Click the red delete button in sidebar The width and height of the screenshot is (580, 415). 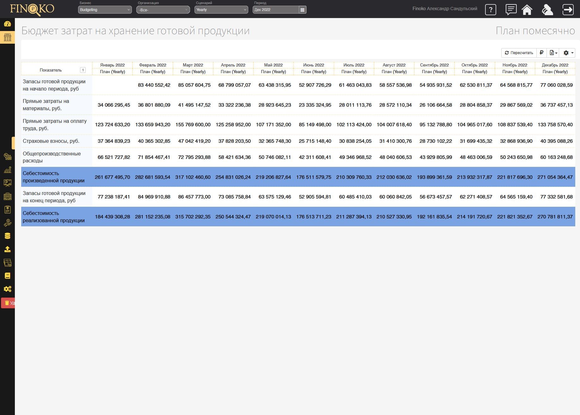pyautogui.click(x=8, y=303)
